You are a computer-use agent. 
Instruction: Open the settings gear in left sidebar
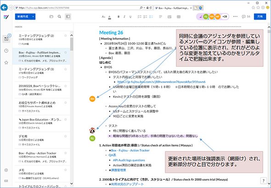click(6, 170)
